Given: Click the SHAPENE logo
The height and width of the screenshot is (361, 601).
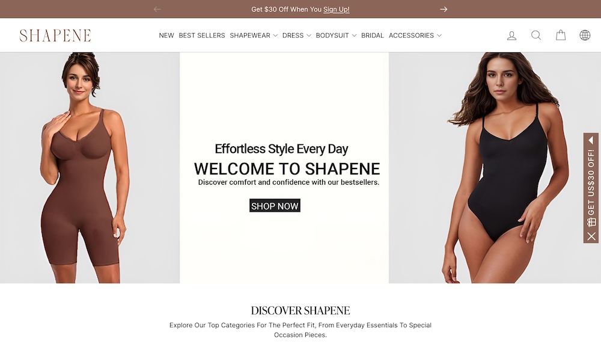Looking at the screenshot, I should 55,35.
